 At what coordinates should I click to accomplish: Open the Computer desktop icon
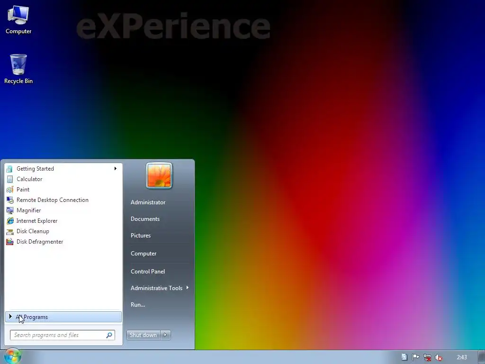click(18, 20)
